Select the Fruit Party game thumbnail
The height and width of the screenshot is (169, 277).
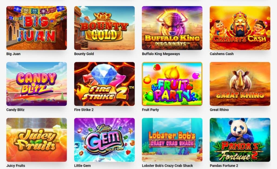pyautogui.click(x=172, y=84)
